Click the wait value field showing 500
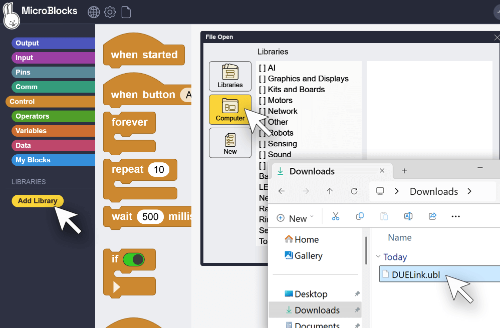This screenshot has width=500, height=328. (150, 217)
